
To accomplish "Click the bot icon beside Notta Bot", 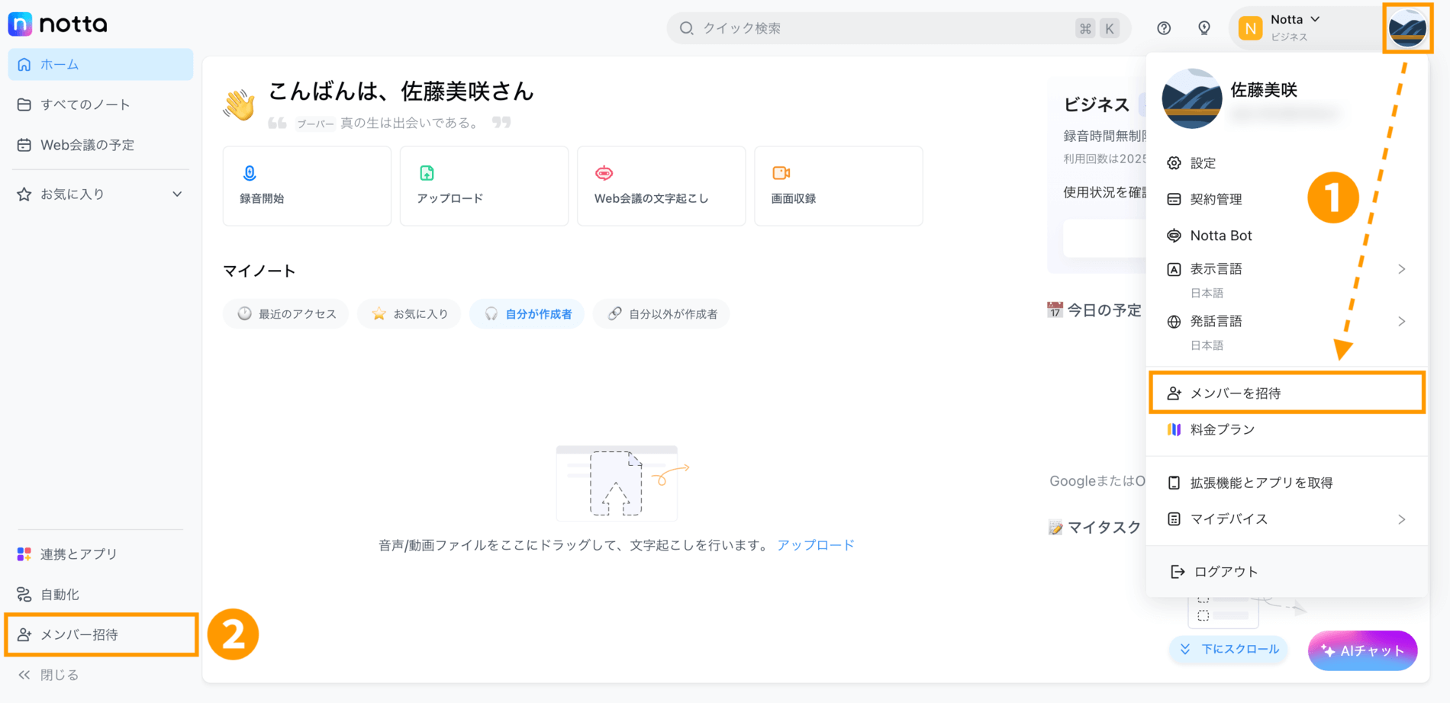I will (x=1174, y=236).
